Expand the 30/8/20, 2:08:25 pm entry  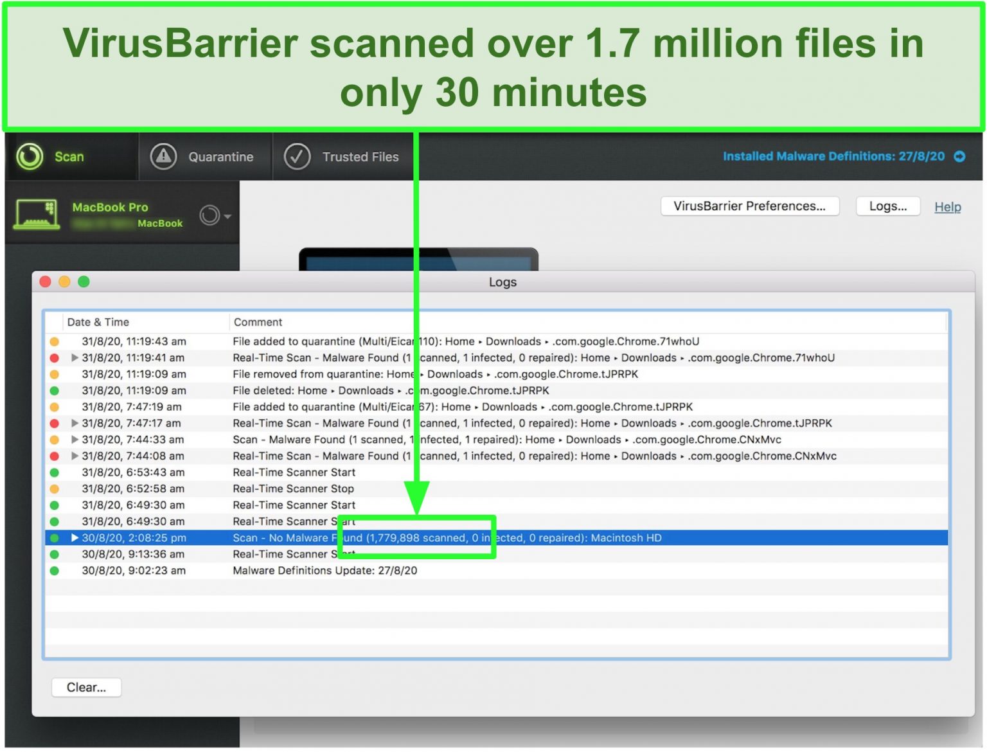pyautogui.click(x=75, y=538)
